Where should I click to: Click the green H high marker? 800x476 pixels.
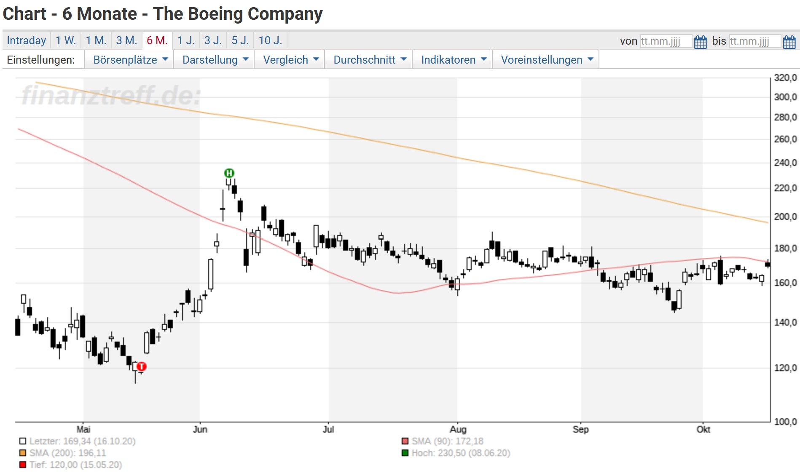click(229, 173)
